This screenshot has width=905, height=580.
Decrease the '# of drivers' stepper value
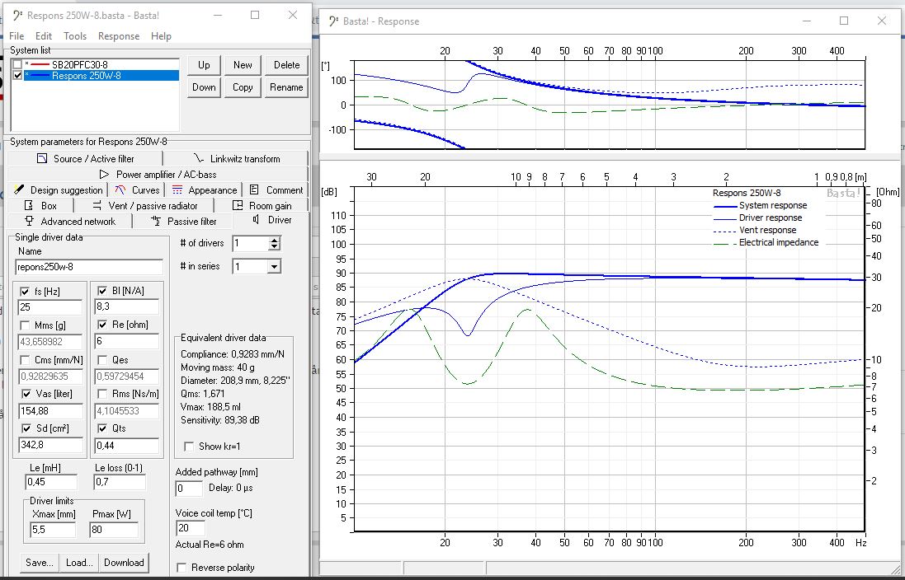pos(275,247)
